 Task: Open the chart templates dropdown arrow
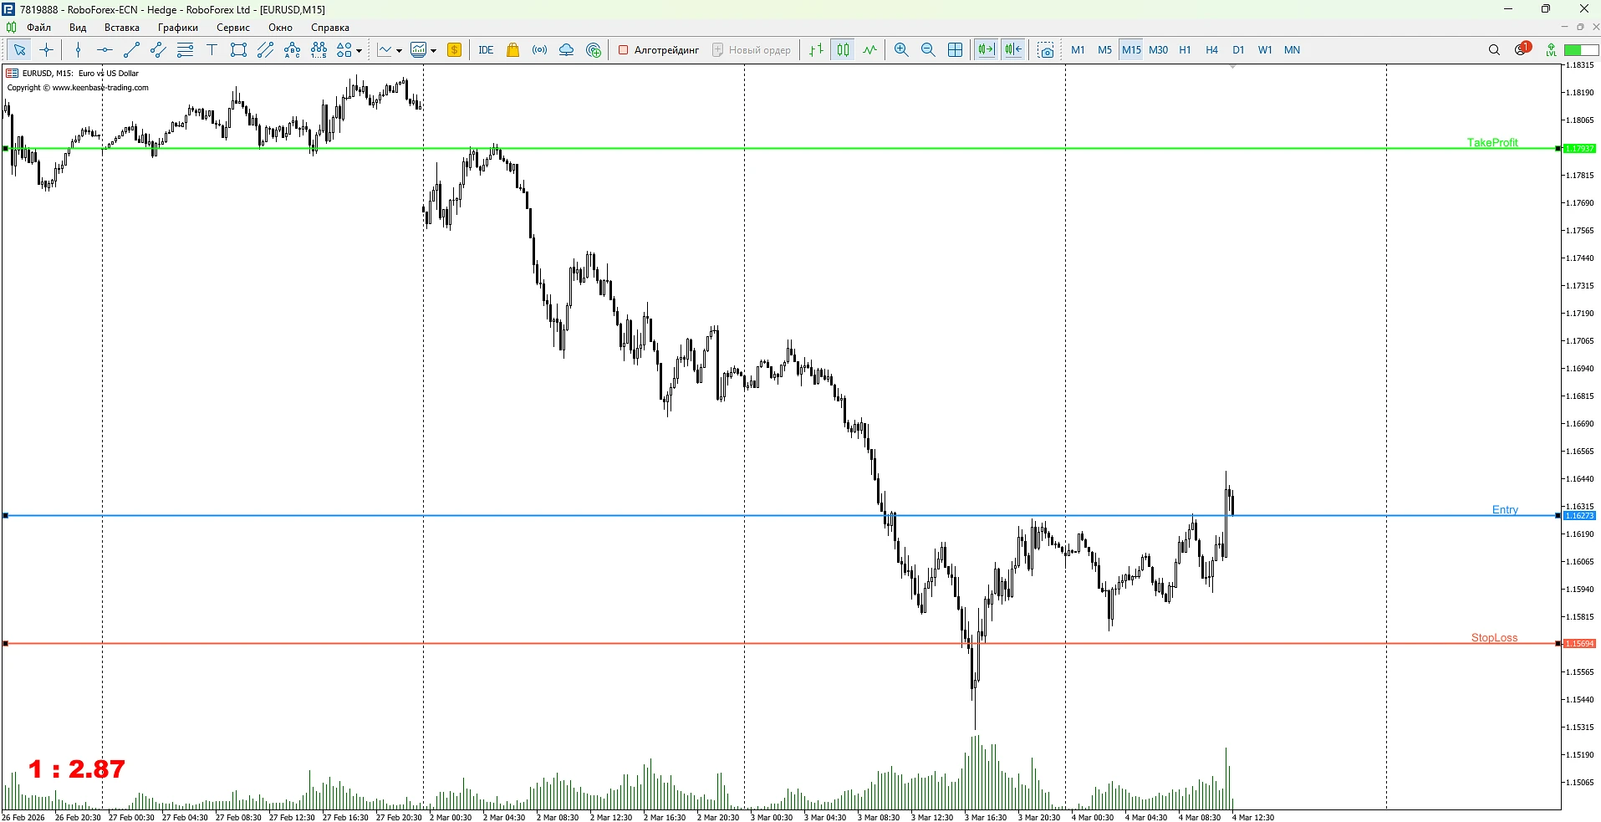(x=433, y=50)
